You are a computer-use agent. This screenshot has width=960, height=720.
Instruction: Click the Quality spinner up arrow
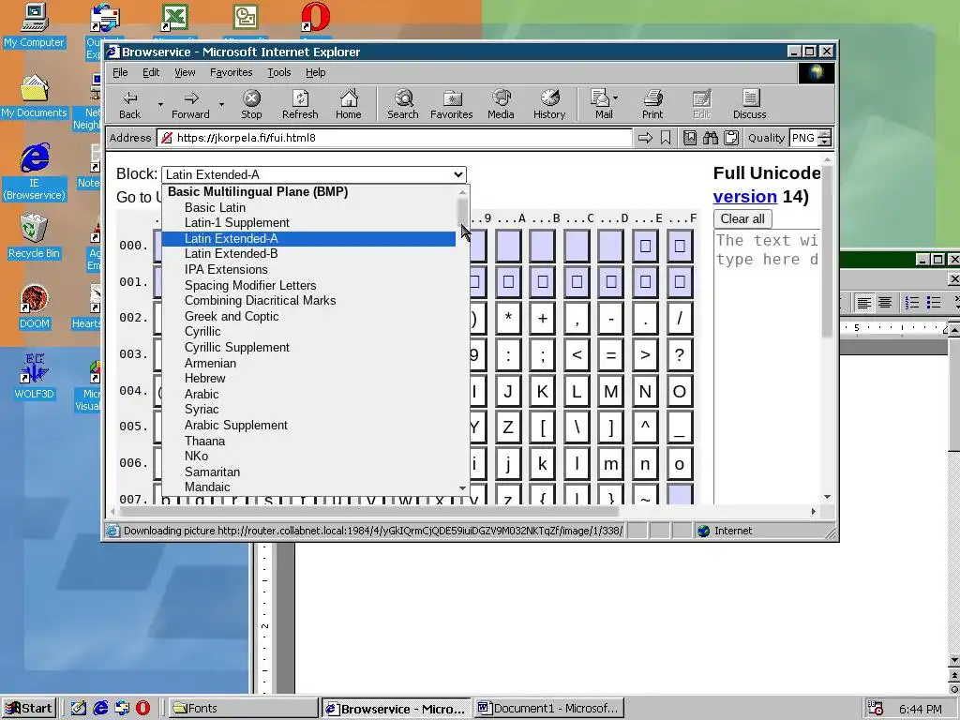pos(825,133)
